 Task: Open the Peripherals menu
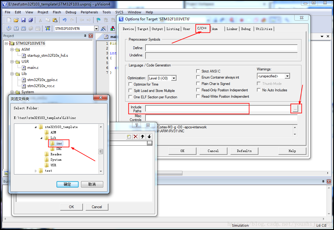(89, 12)
